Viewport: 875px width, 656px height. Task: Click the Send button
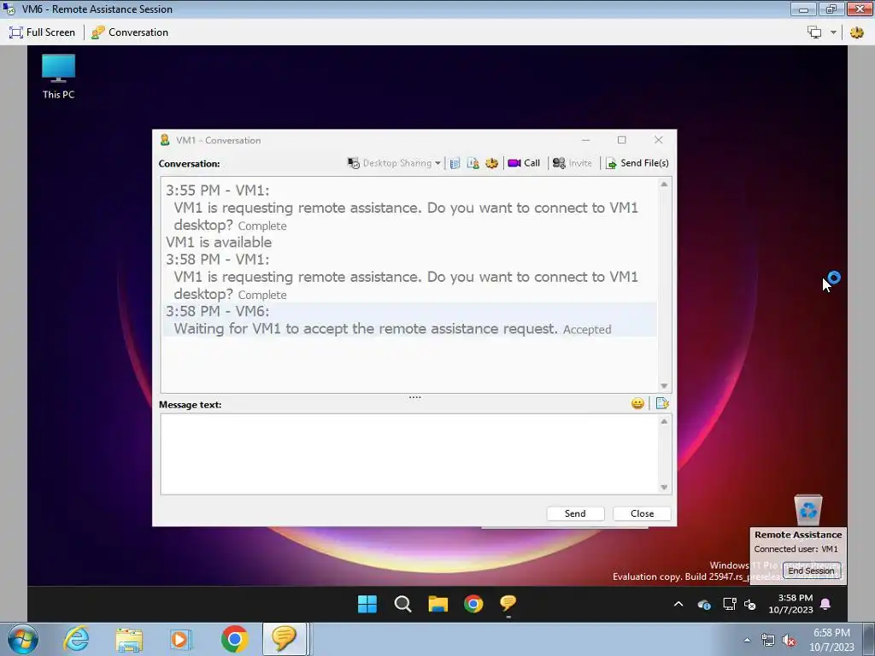click(x=575, y=513)
